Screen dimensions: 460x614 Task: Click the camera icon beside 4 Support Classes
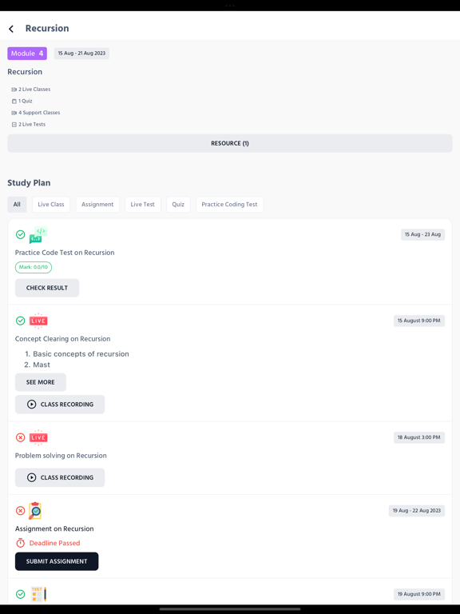14,113
